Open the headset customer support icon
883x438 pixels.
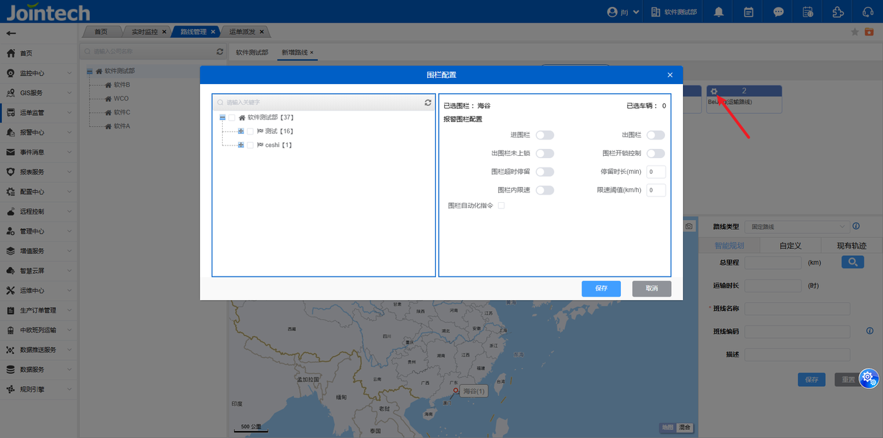(867, 12)
